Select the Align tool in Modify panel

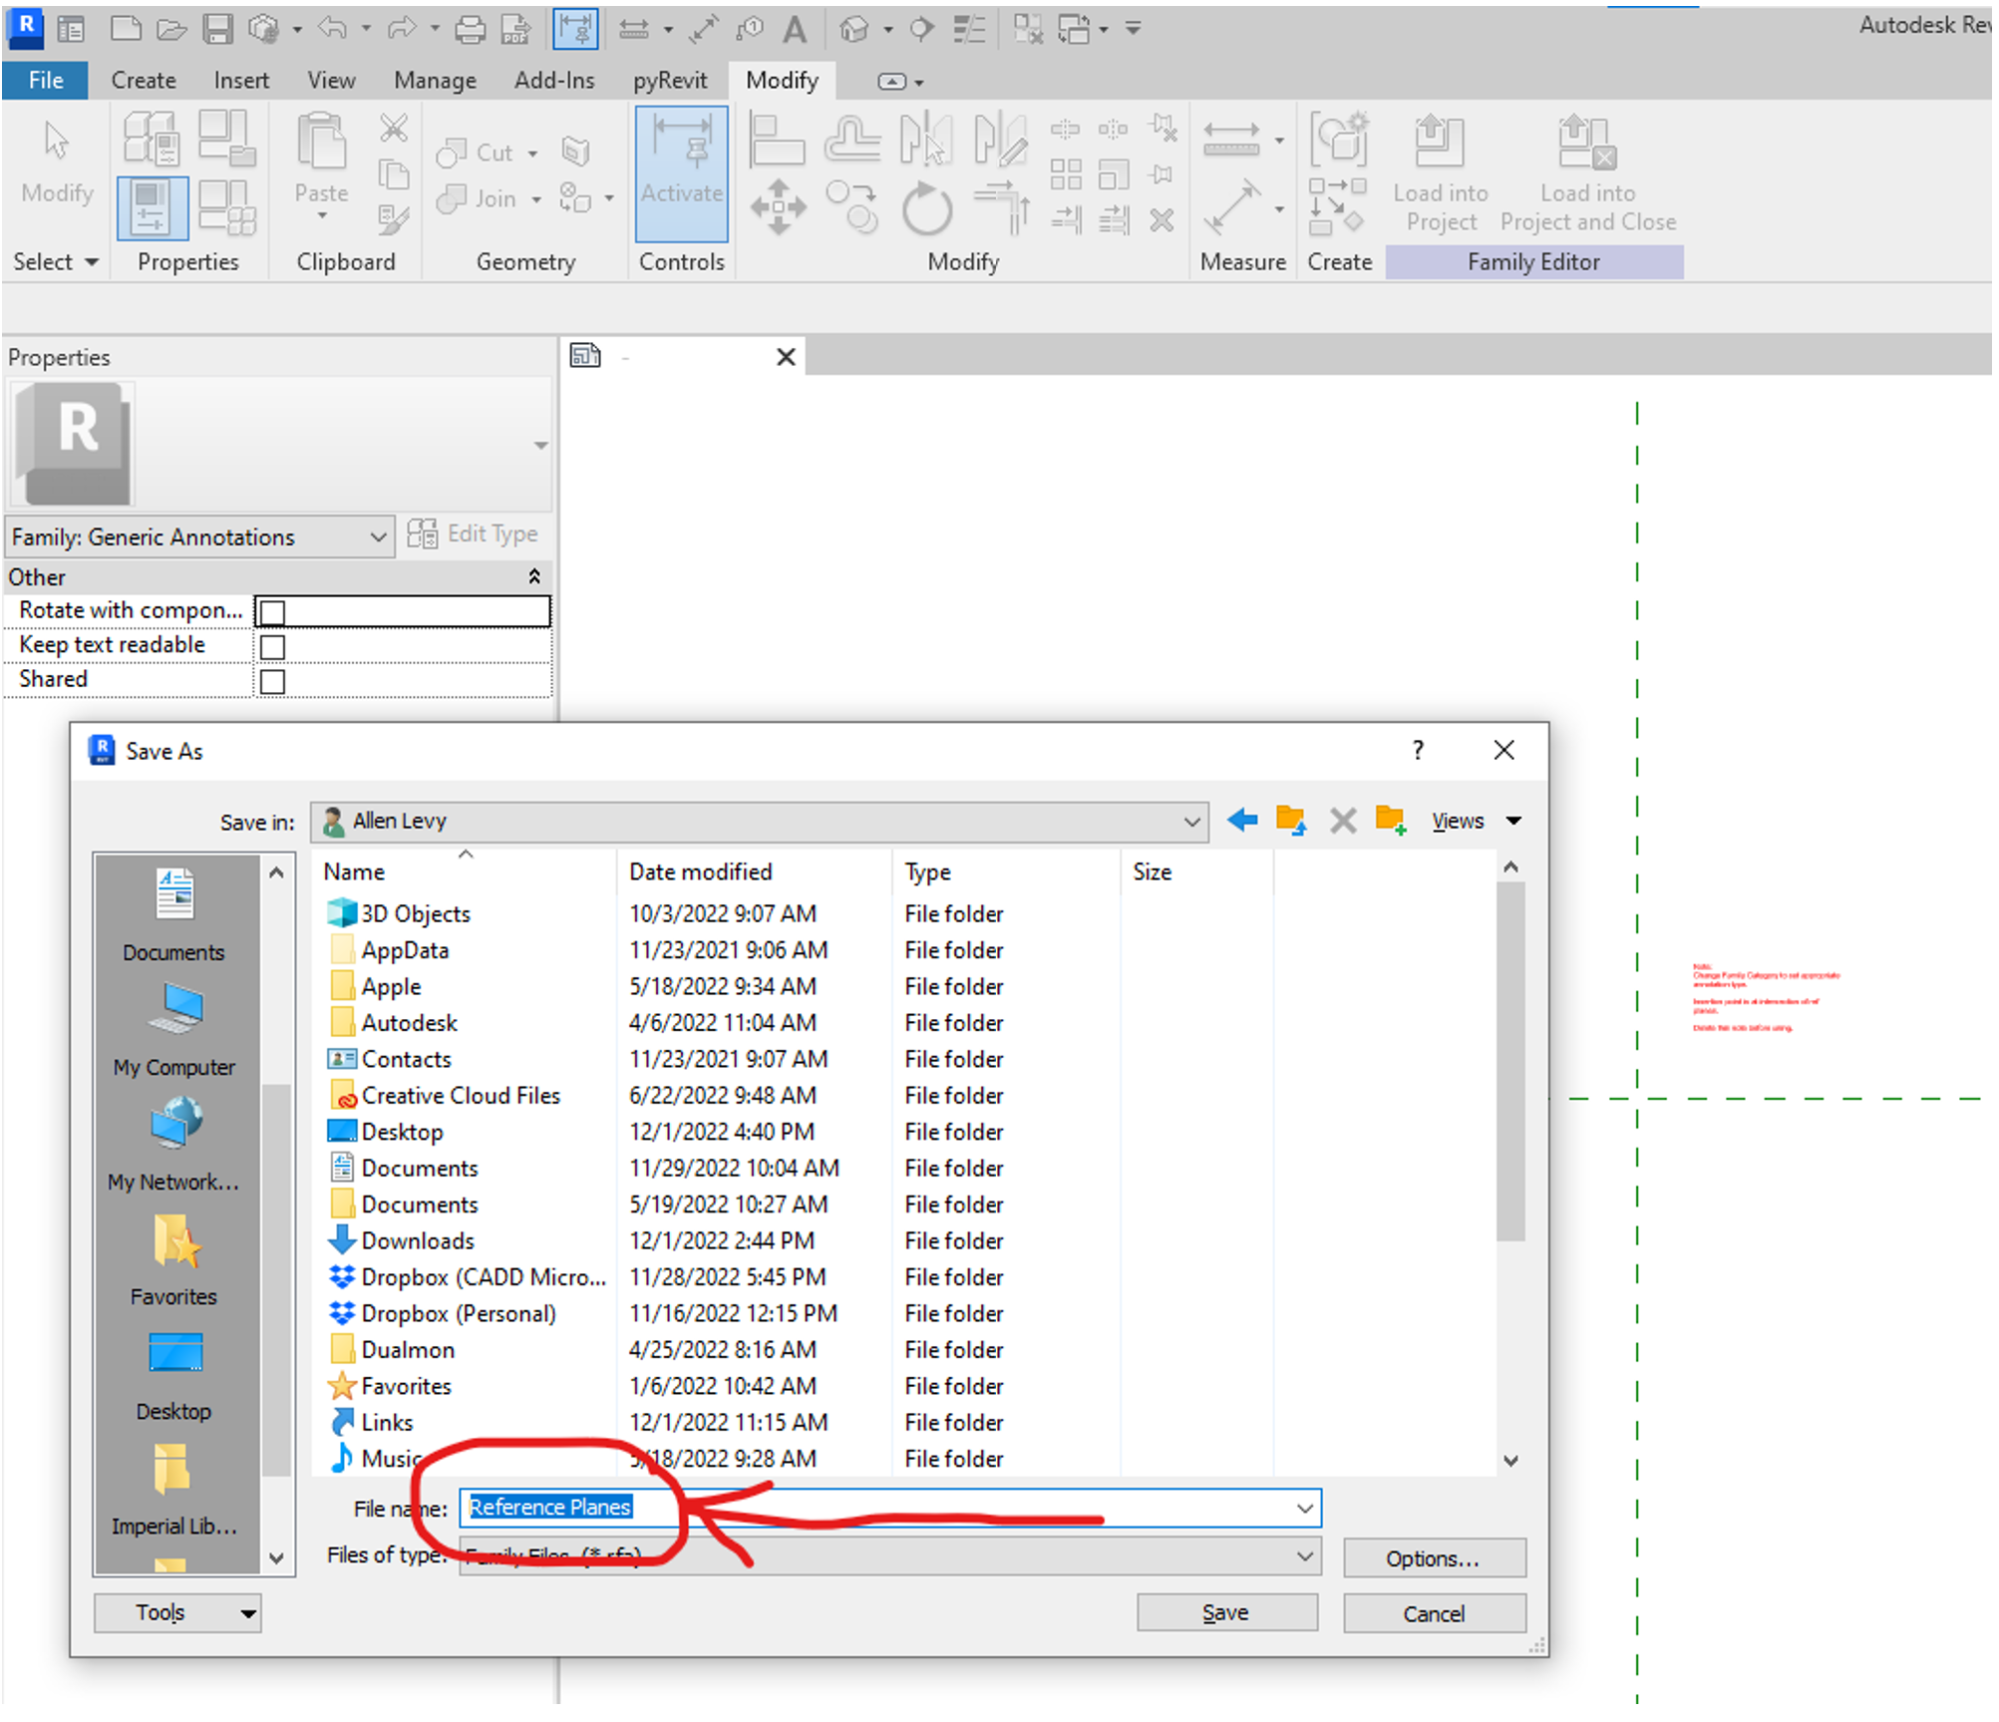tap(777, 140)
